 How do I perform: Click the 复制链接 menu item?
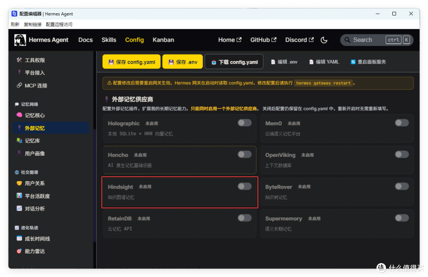click(x=32, y=24)
